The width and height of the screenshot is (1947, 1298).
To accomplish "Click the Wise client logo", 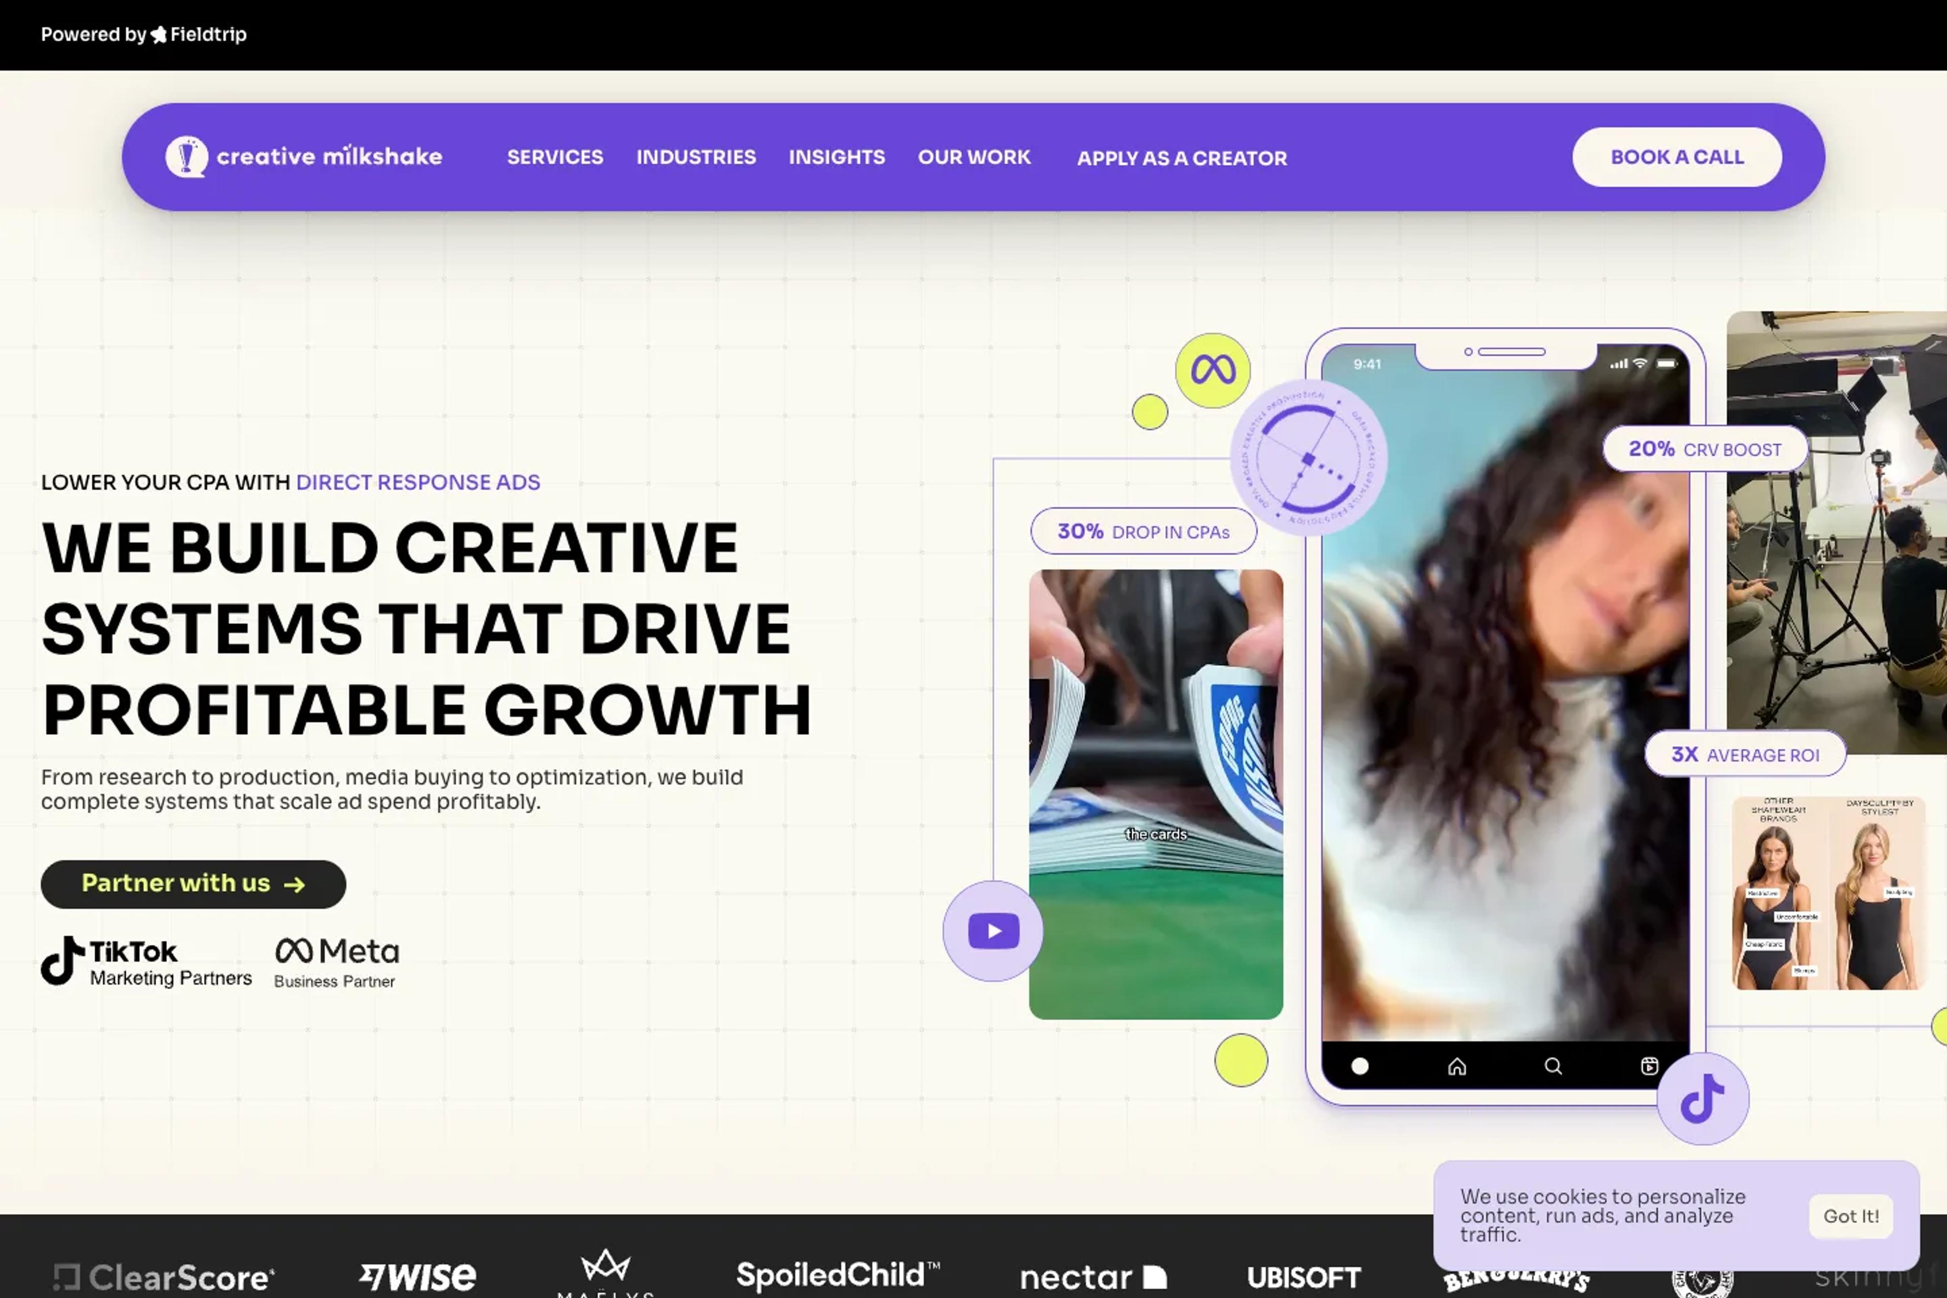I will [x=418, y=1277].
